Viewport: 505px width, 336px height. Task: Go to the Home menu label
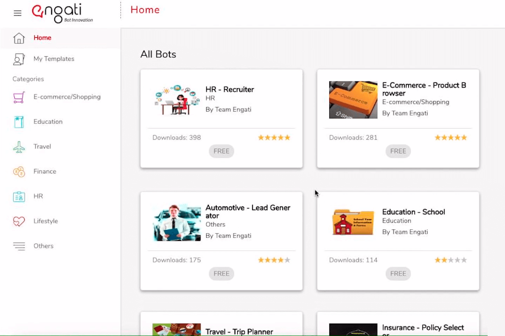click(43, 38)
